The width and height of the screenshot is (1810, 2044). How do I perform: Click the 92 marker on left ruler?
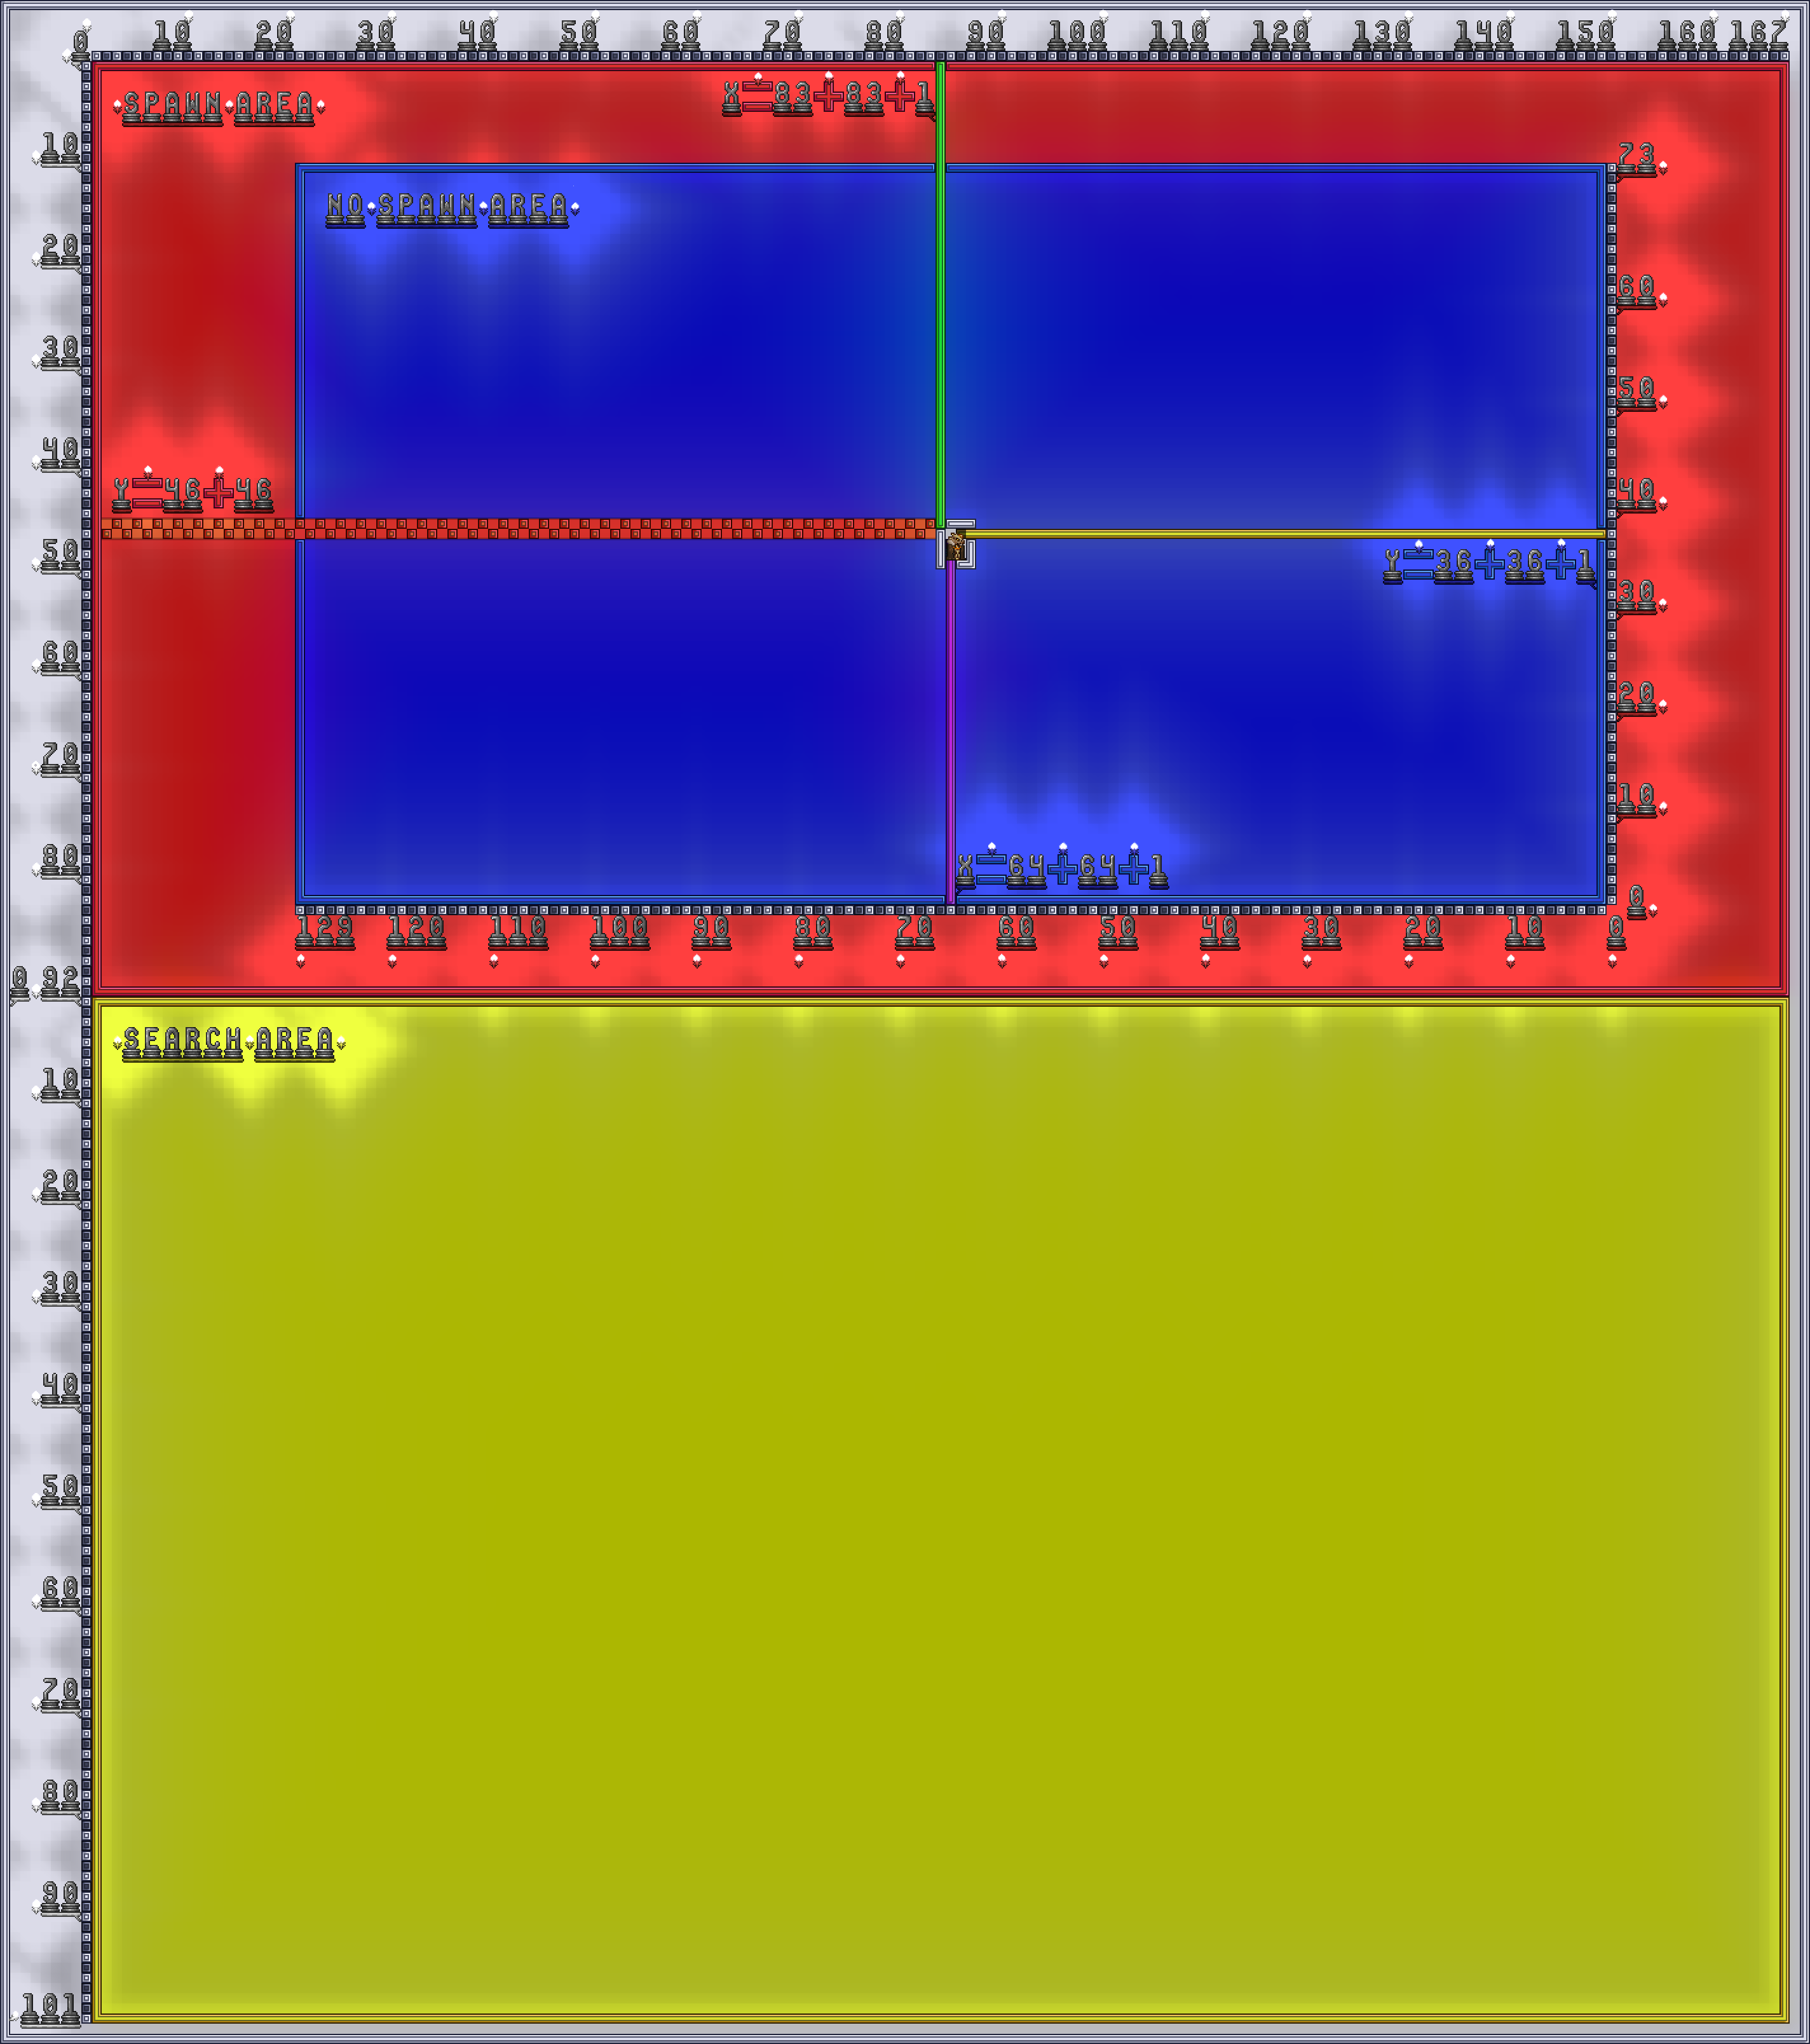tap(59, 979)
